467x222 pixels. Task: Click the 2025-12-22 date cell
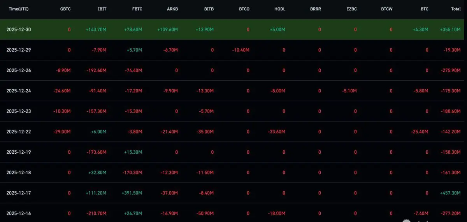[x=19, y=132]
